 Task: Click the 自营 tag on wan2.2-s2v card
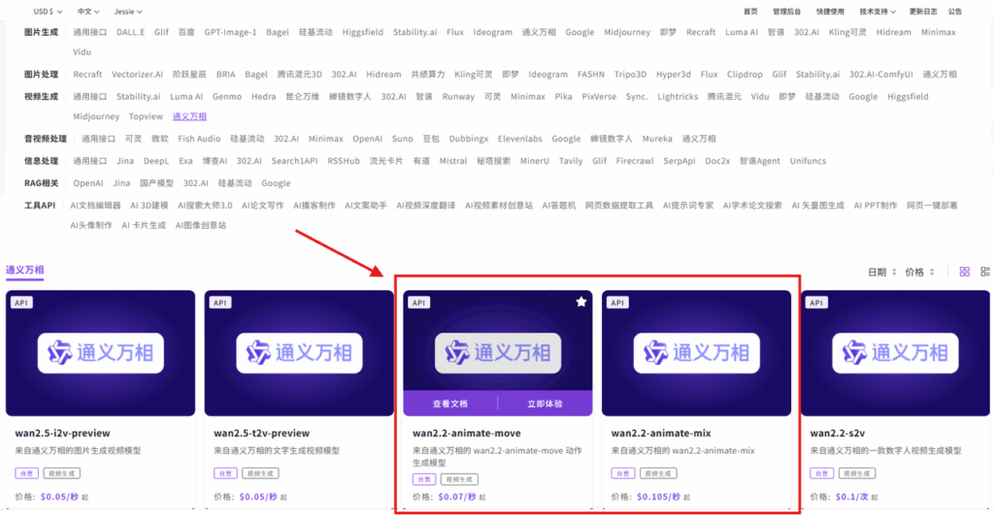[x=821, y=473]
